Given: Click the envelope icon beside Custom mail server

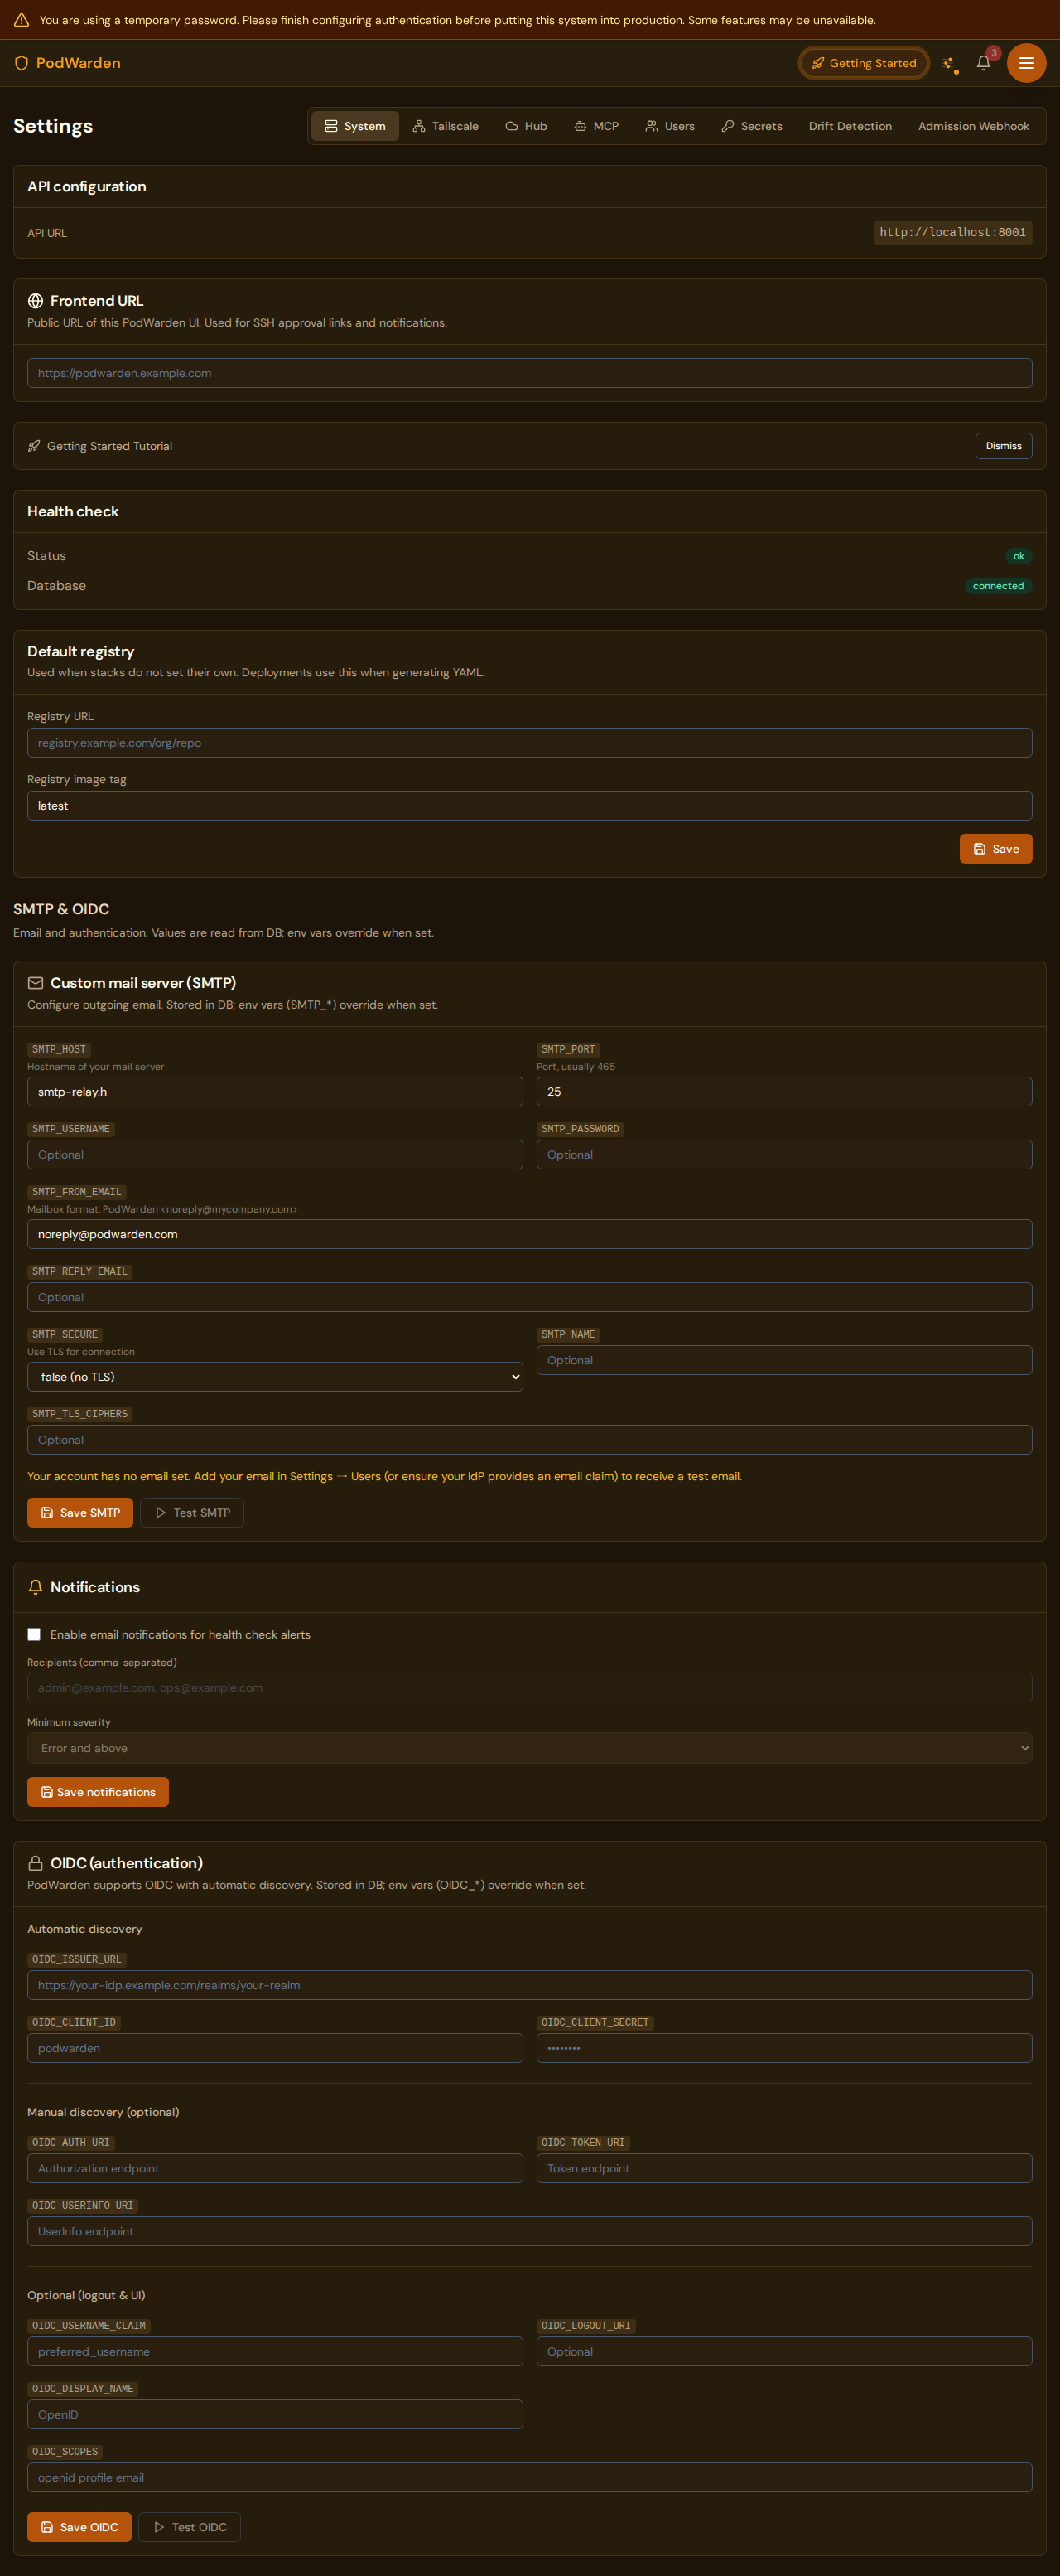Looking at the screenshot, I should coord(35,983).
